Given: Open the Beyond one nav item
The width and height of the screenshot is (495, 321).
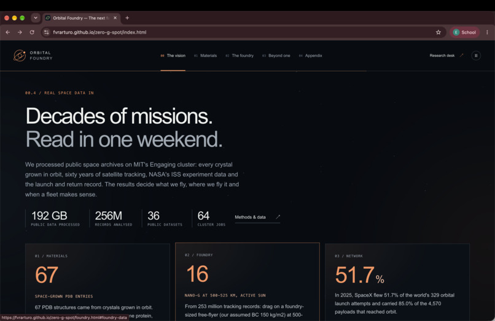Looking at the screenshot, I should [x=276, y=56].
